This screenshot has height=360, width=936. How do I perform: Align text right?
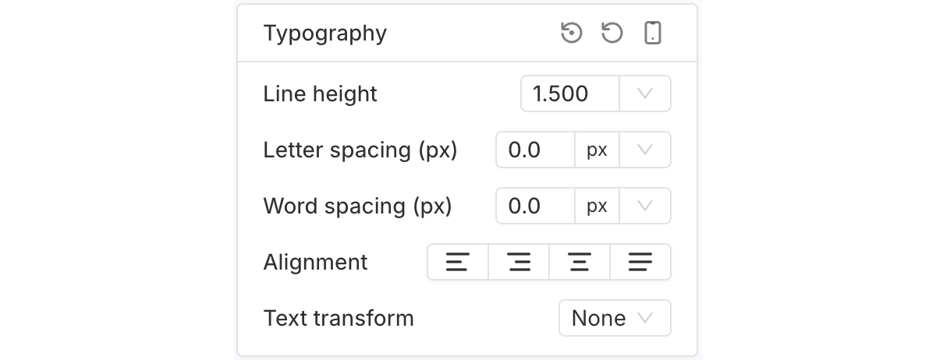coord(519,263)
